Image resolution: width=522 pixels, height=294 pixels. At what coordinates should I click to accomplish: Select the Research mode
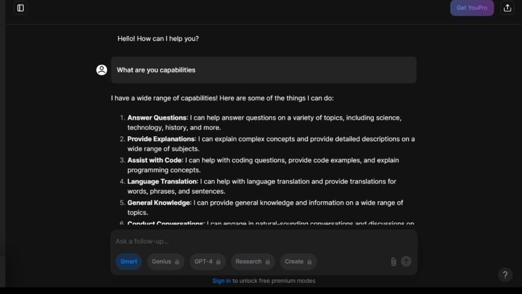tap(249, 261)
